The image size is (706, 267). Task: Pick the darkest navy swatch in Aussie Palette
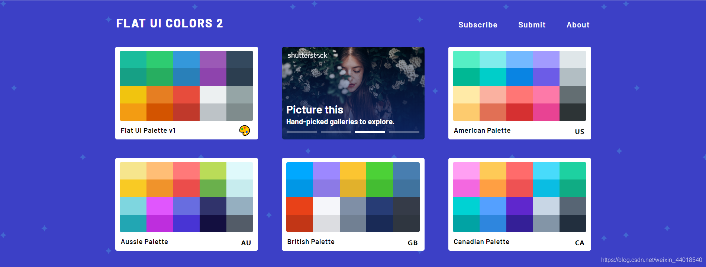[213, 224]
